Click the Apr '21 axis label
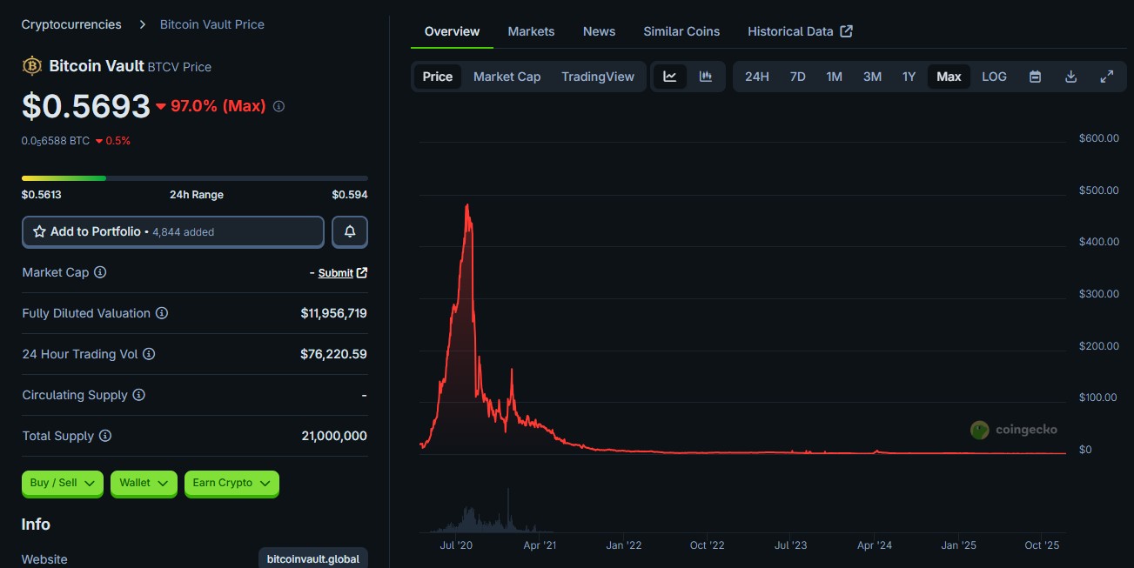 click(540, 545)
